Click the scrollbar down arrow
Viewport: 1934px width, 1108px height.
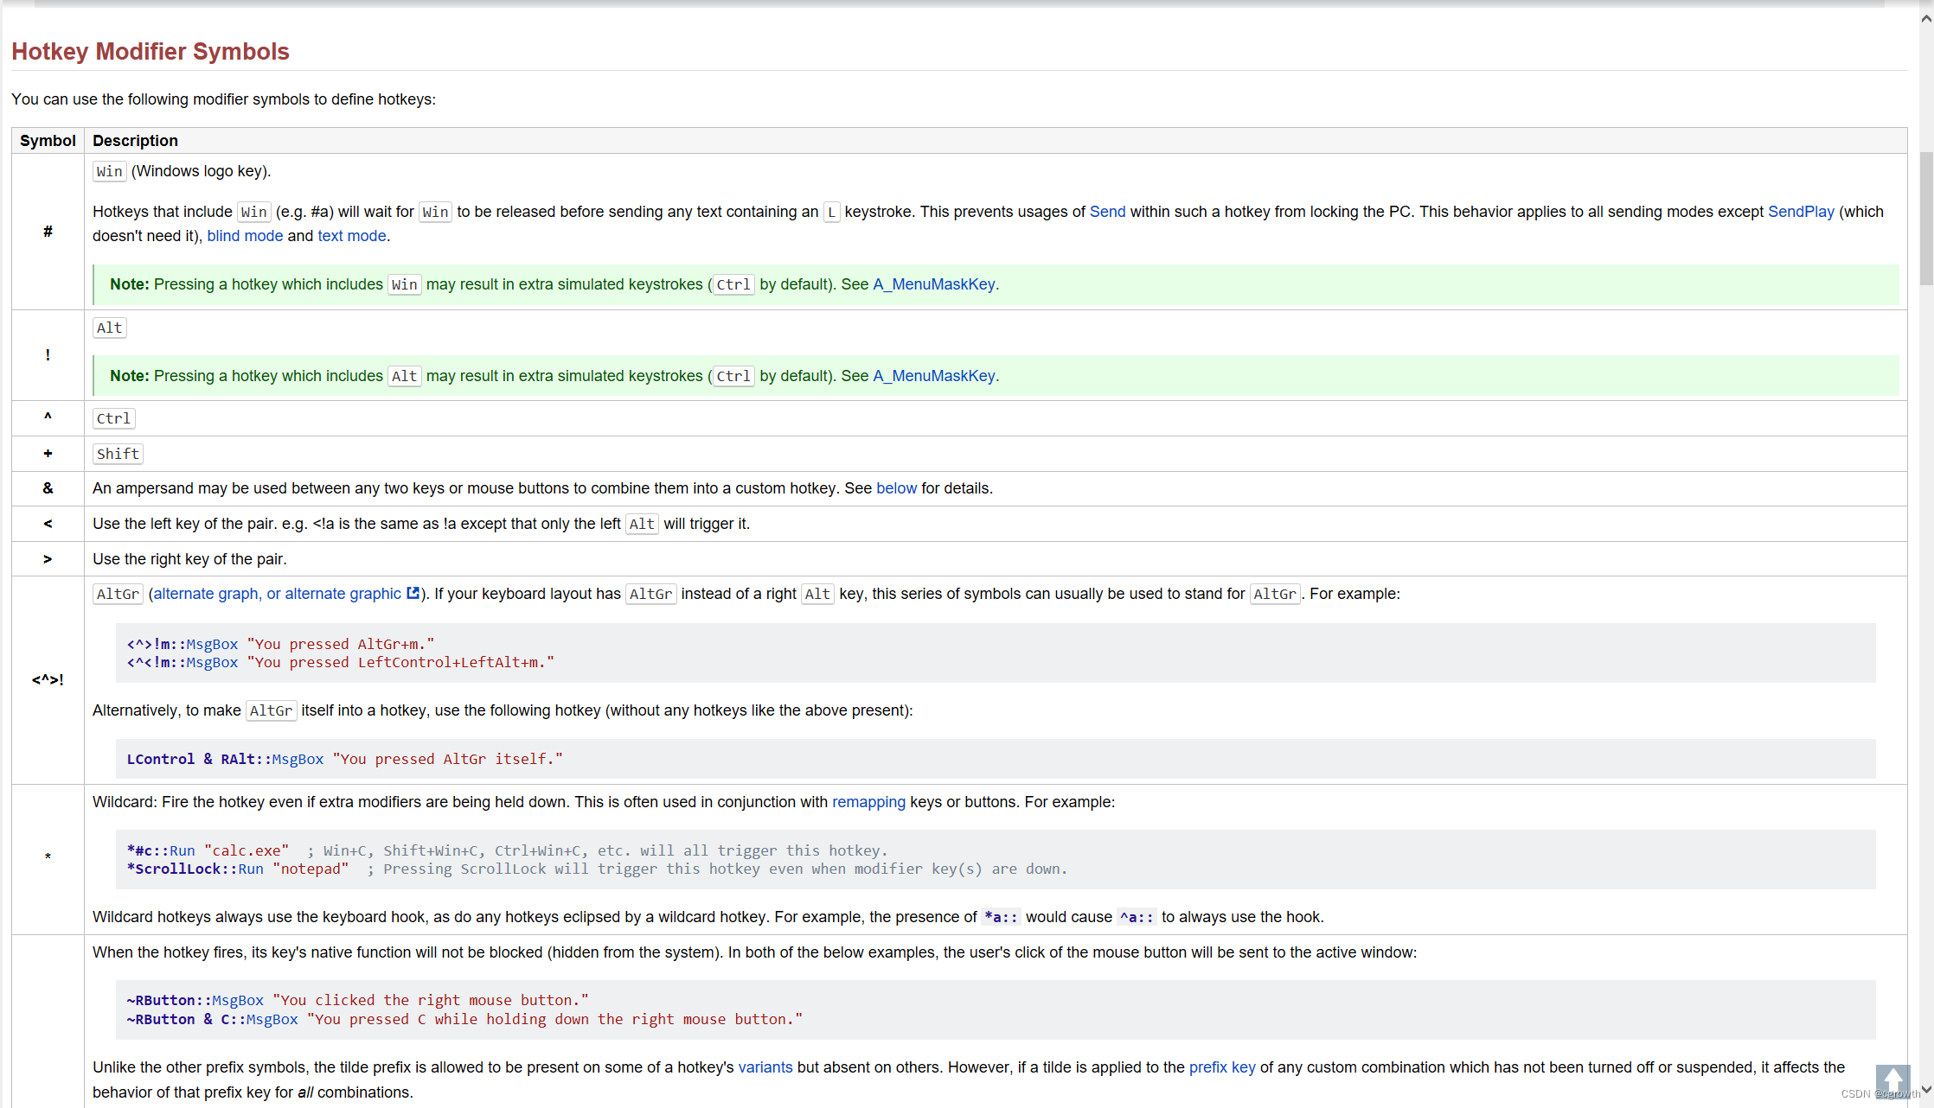pyautogui.click(x=1926, y=1090)
